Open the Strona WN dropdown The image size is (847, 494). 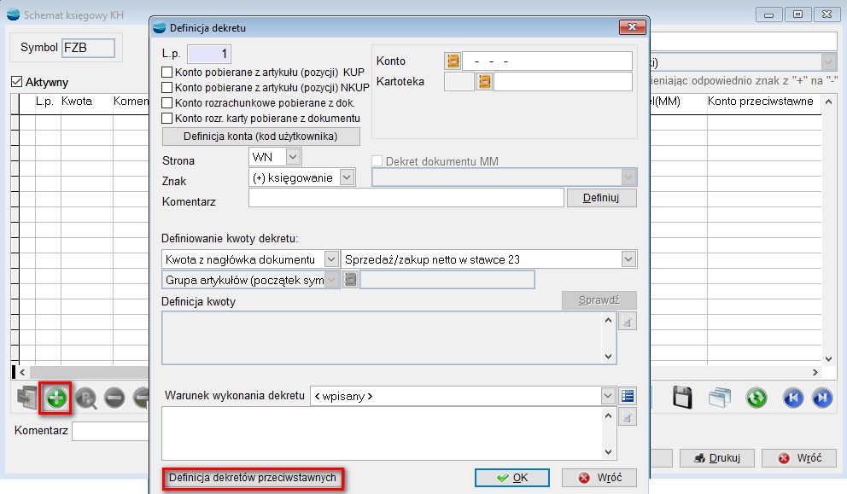point(293,156)
